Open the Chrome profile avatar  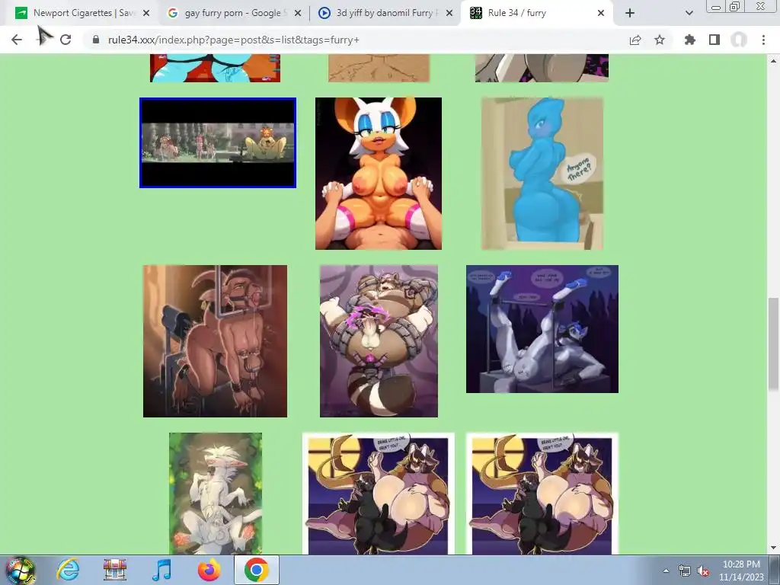click(739, 40)
